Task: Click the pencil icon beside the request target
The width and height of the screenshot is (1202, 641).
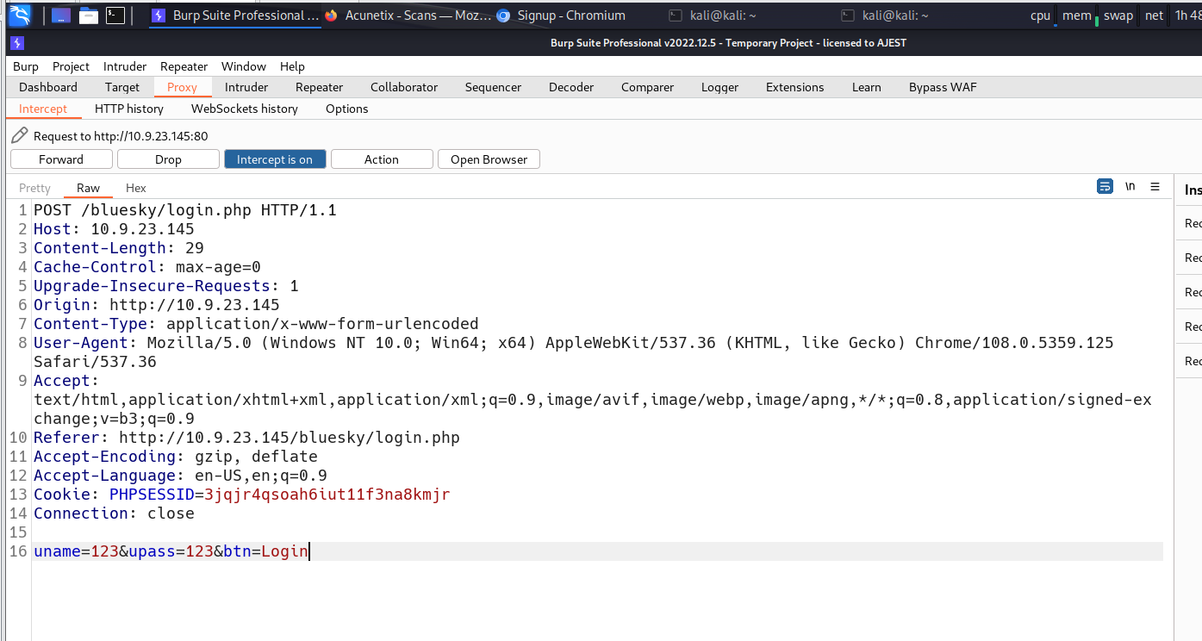Action: (19, 135)
